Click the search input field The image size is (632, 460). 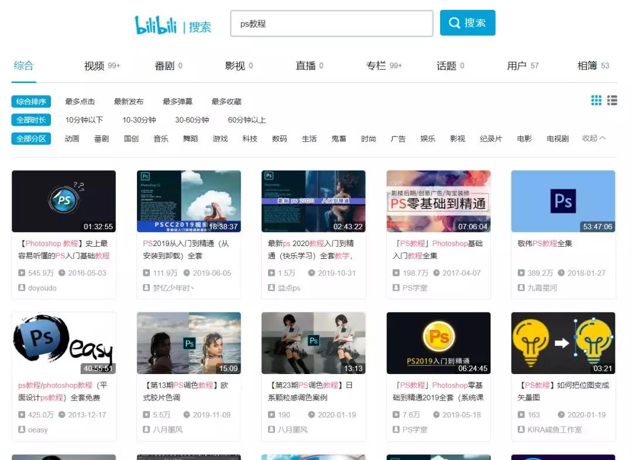[x=332, y=24]
